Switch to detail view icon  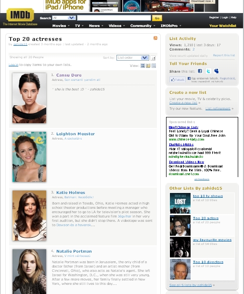[148, 65]
